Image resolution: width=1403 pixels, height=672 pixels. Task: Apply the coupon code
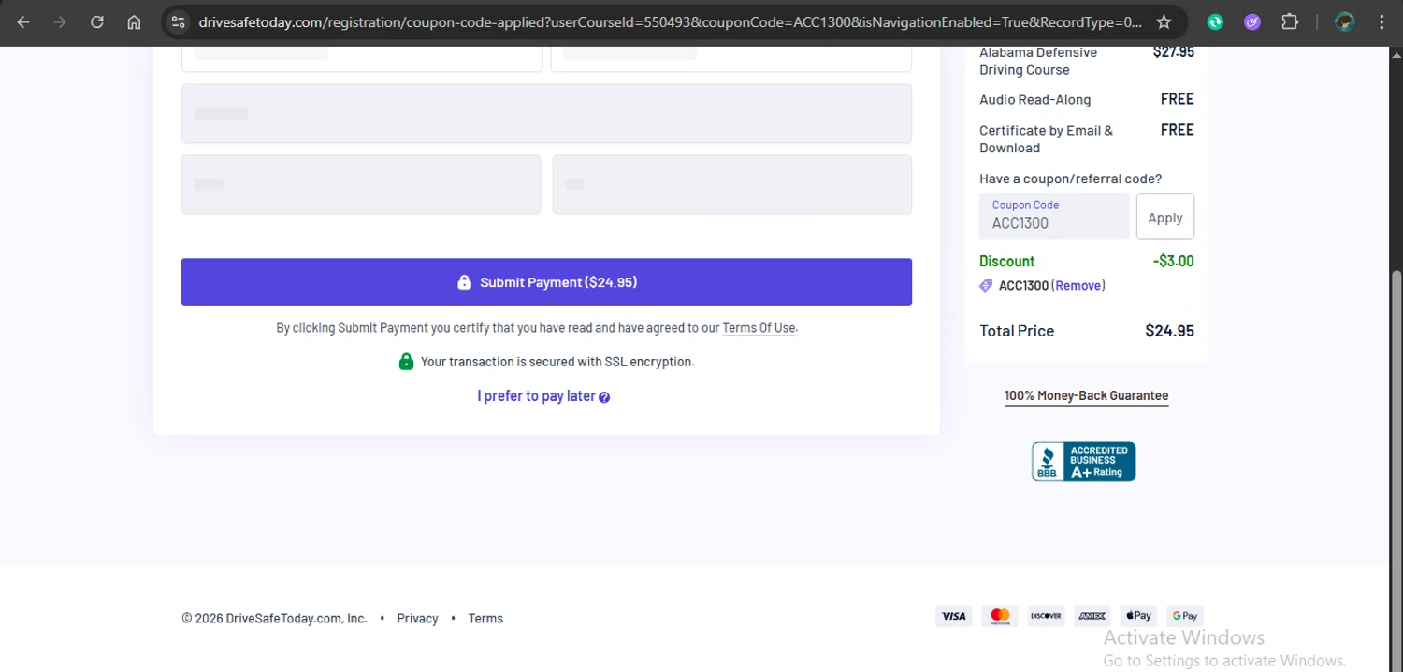point(1164,217)
